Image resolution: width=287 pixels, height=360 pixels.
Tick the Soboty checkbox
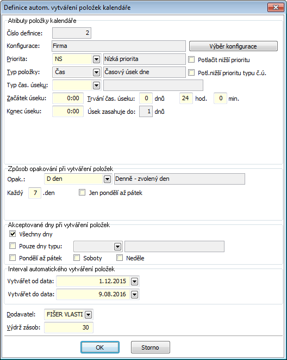pos(77,258)
